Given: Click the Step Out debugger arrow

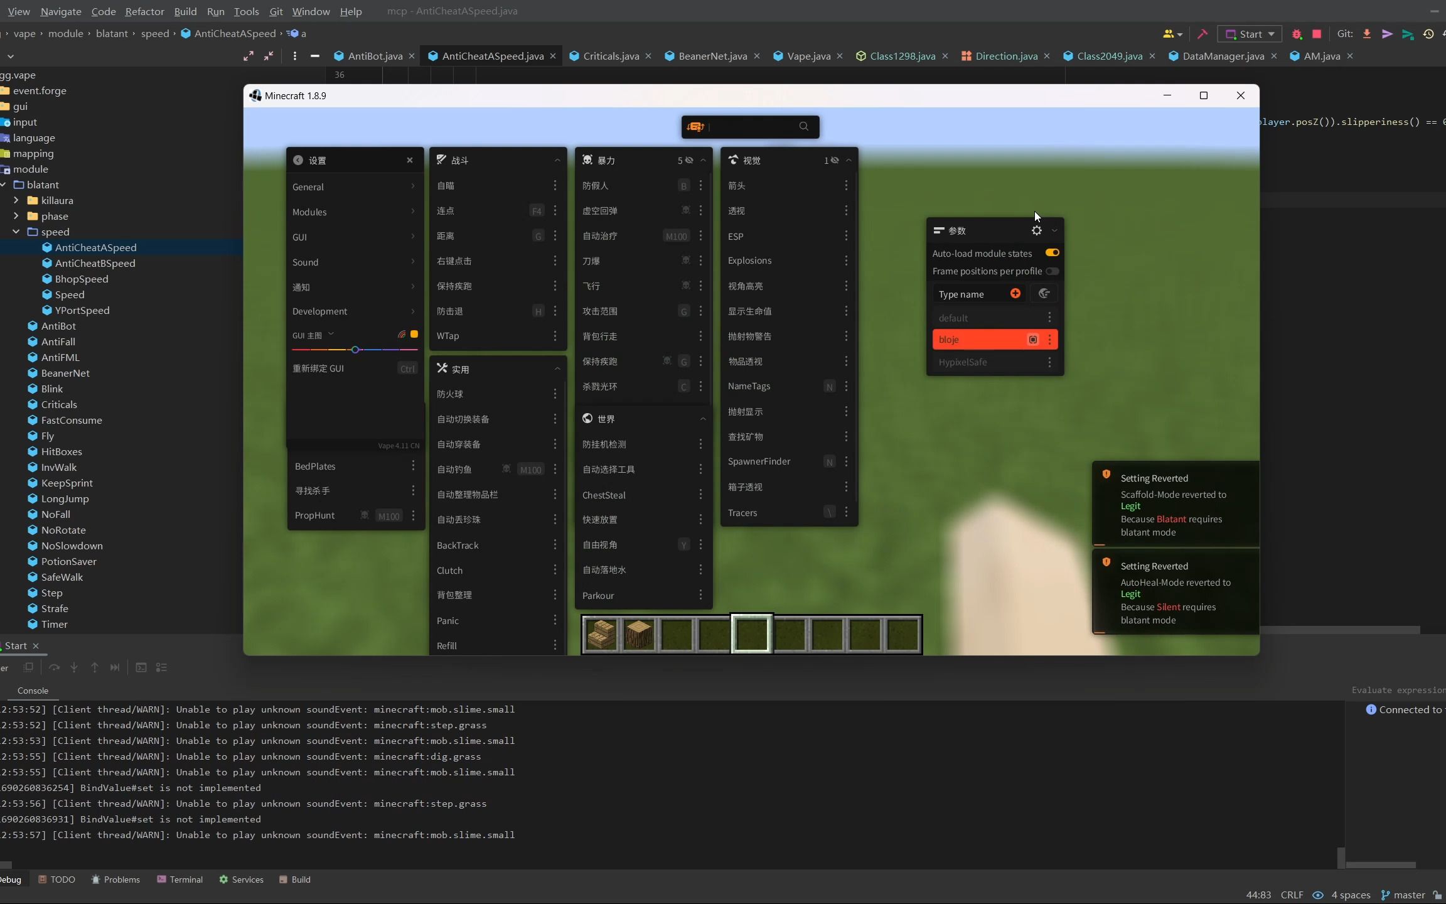Looking at the screenshot, I should click(94, 667).
